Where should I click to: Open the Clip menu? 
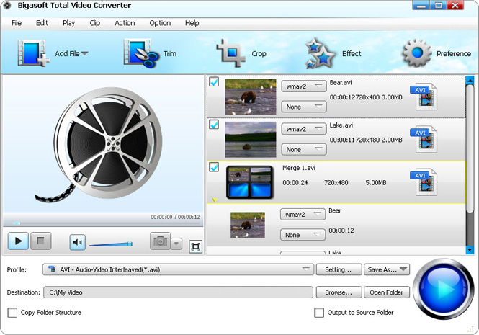click(94, 23)
